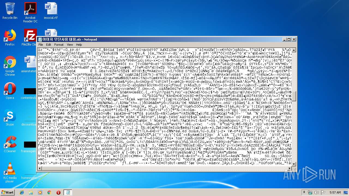Launch Acrobat Reader DC from desktop
Viewport: 349px width, 196px height.
[x=30, y=13]
